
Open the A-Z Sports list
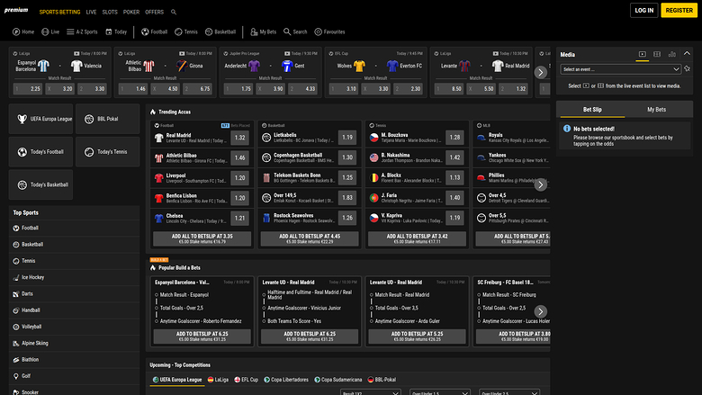(x=82, y=31)
